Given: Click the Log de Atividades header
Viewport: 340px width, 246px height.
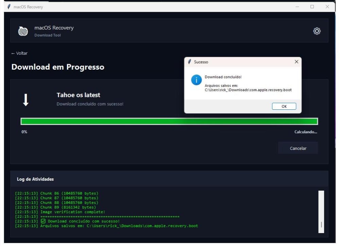Looking at the screenshot, I should pyautogui.click(x=35, y=179).
